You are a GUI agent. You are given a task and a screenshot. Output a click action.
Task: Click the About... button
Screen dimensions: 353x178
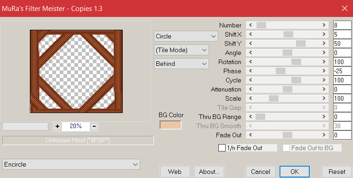coord(209,172)
